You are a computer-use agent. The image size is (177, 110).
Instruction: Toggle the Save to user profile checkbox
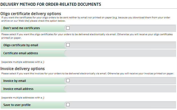[68, 105]
